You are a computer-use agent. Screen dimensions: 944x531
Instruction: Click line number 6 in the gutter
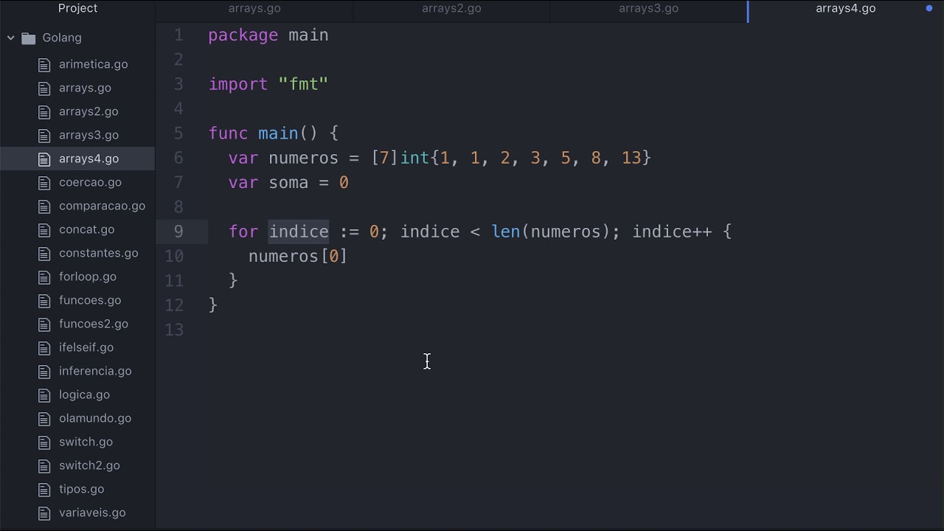tap(178, 158)
